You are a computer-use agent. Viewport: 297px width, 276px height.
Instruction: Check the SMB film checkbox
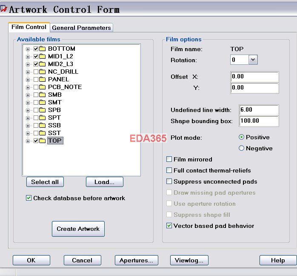pyautogui.click(x=36, y=95)
